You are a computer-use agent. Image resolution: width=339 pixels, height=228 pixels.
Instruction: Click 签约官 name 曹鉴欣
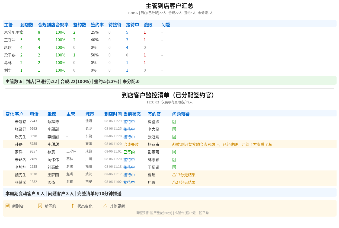[x=153, y=122]
